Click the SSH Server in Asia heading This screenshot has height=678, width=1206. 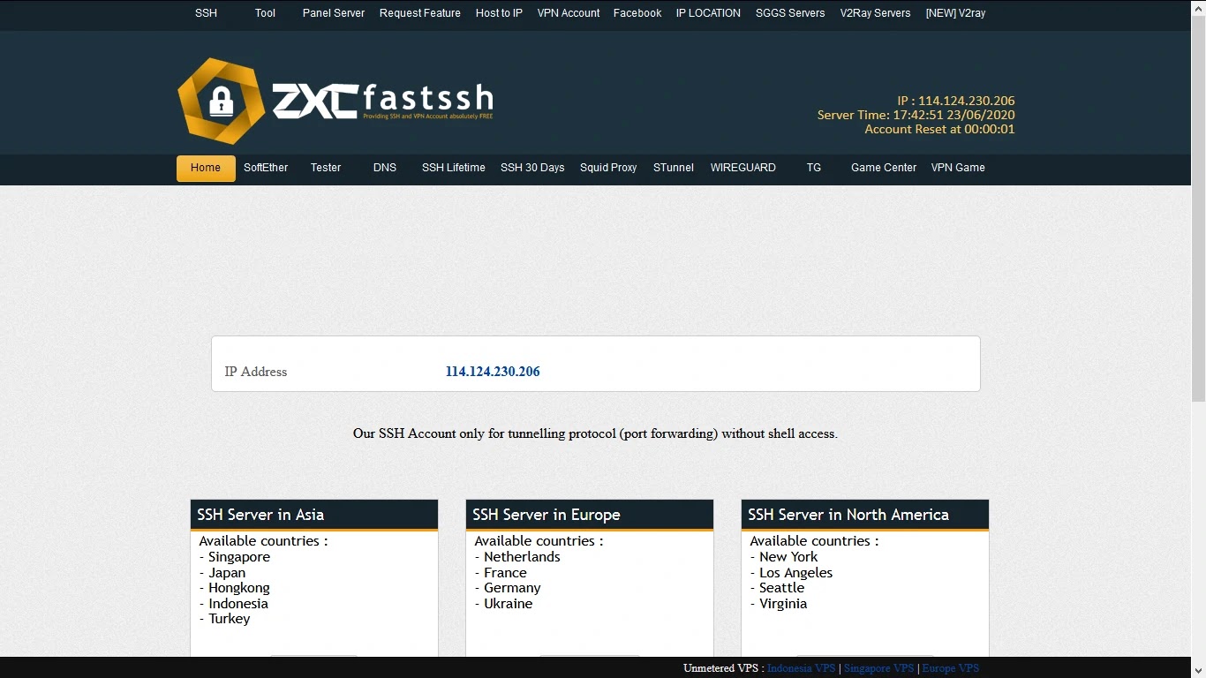click(x=260, y=515)
